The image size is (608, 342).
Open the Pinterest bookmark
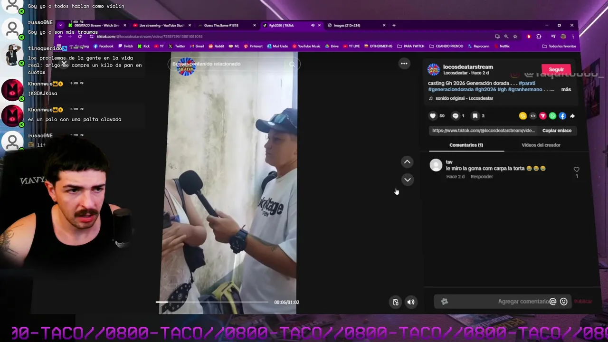253,46
